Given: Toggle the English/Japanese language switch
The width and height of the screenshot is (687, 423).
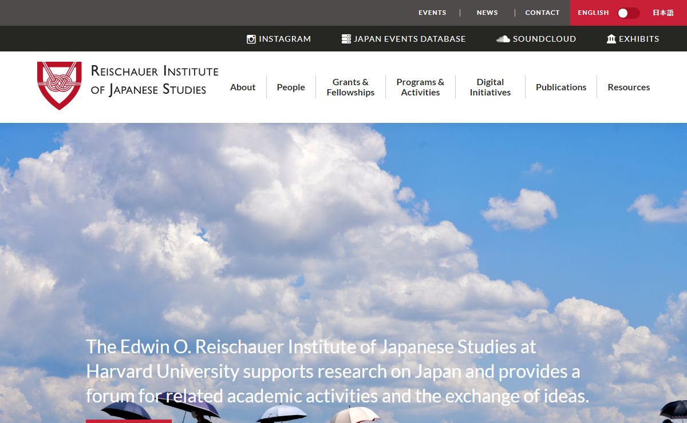Looking at the screenshot, I should pos(629,13).
